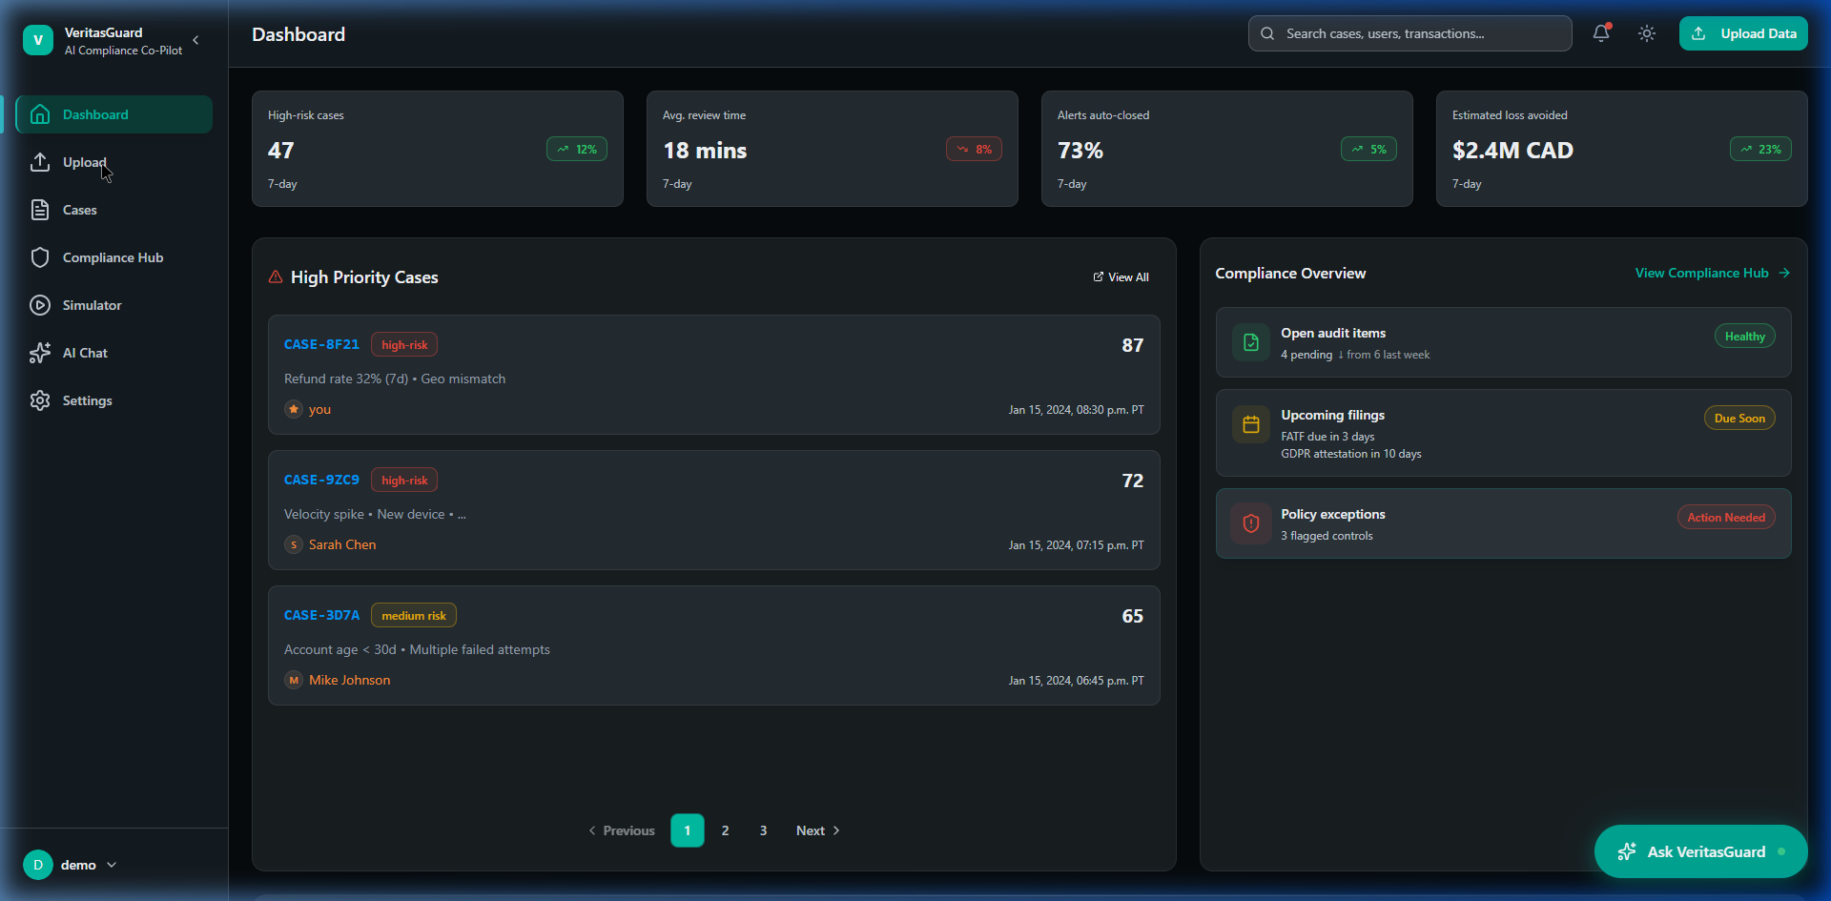Collapse the sidebar using the chevron
The height and width of the screenshot is (901, 1831).
[196, 40]
